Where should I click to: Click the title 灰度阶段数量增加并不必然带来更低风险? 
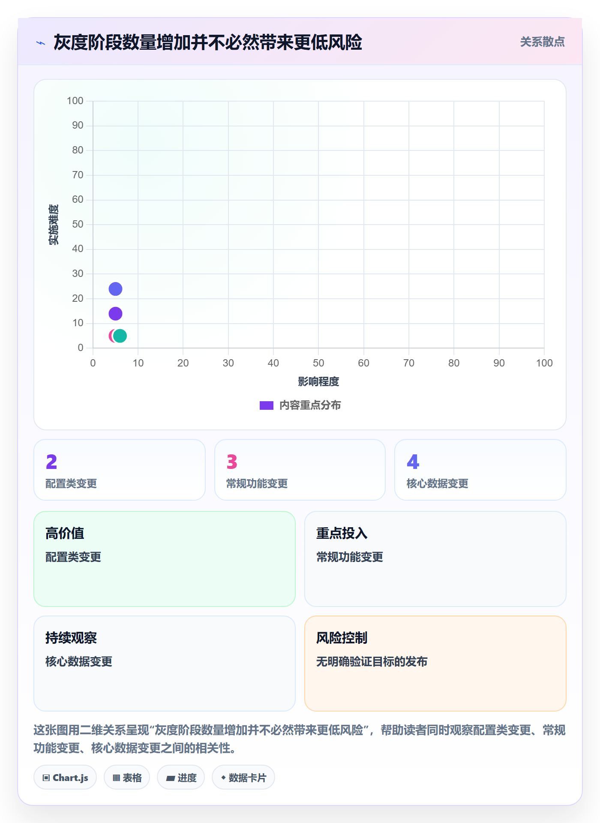click(208, 43)
